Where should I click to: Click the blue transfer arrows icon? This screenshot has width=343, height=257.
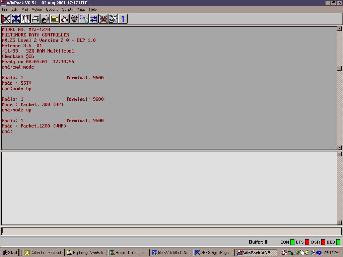pos(94,19)
